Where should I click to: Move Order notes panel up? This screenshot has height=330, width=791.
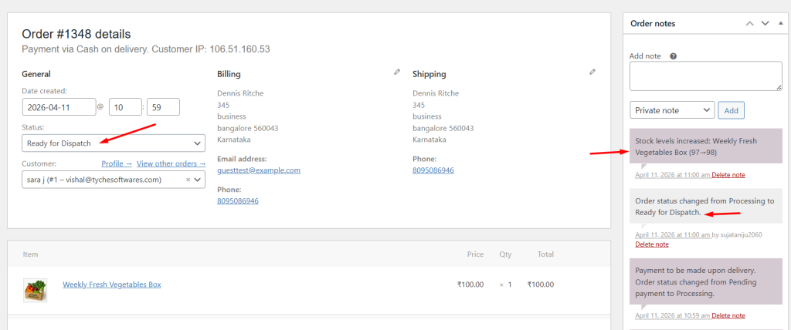point(749,24)
